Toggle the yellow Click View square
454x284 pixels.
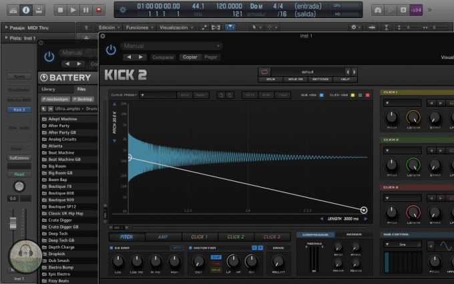(x=353, y=95)
